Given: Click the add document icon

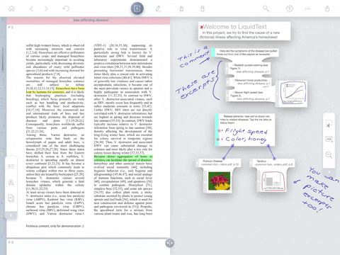Looking at the screenshot, I should 11,198.
